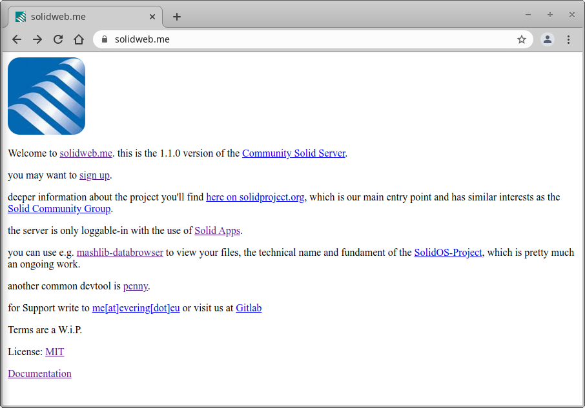Open a new tab with plus button
Screen dimensions: 585x408
(x=177, y=17)
